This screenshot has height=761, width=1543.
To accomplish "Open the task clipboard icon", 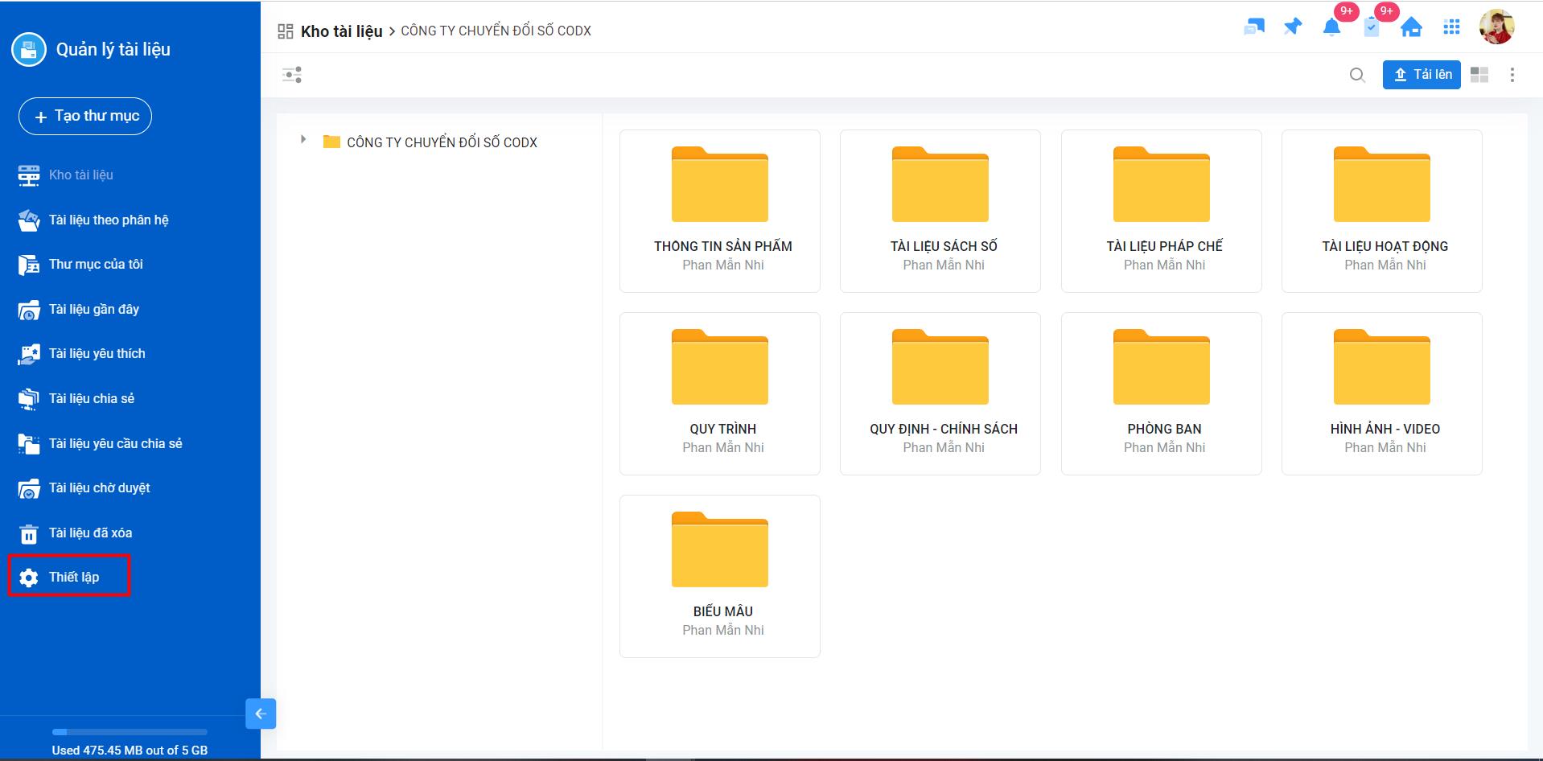I will point(1372,27).
